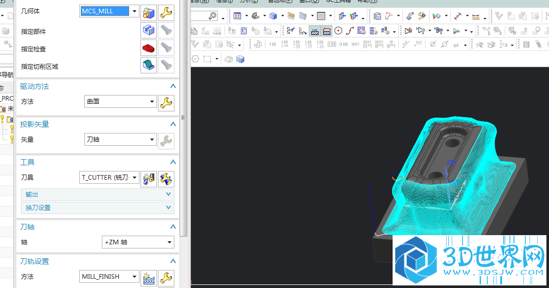Display check geometry flashlight in 指定检查 row
This screenshot has width=549, height=288.
pyautogui.click(x=166, y=48)
